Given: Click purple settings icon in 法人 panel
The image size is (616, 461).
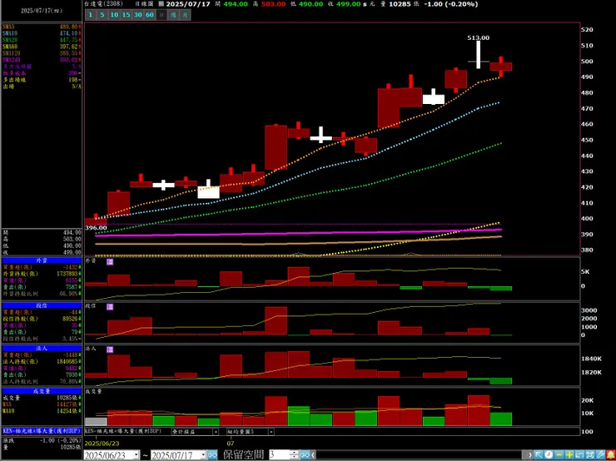Looking at the screenshot, I should [x=110, y=349].
